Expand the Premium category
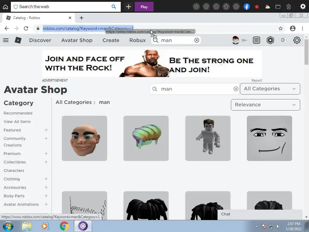Screen dimensions: 309x232 pos(46,153)
